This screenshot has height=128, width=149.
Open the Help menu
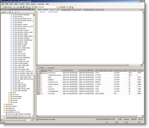pyautogui.click(x=47, y=4)
